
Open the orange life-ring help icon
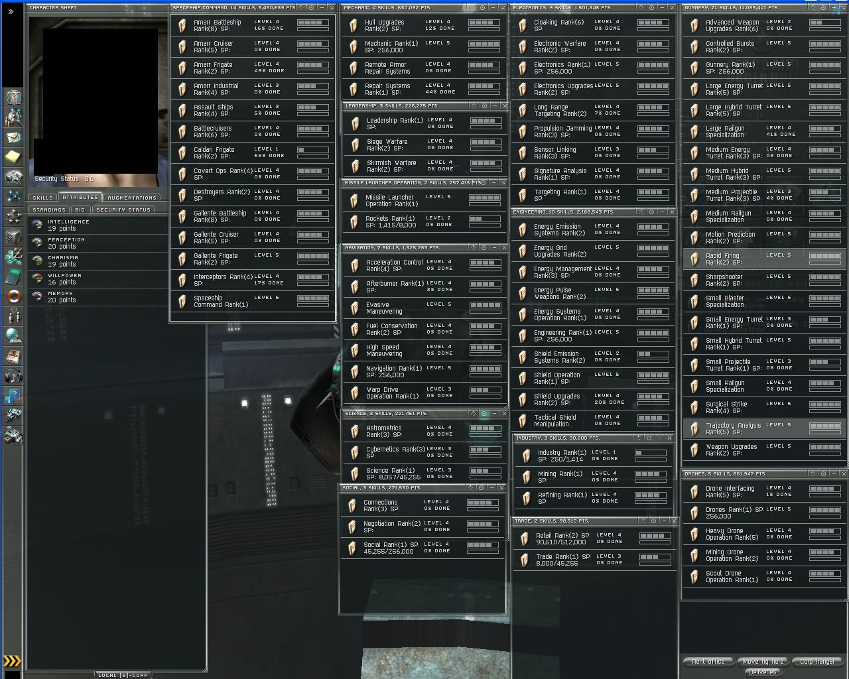13,296
